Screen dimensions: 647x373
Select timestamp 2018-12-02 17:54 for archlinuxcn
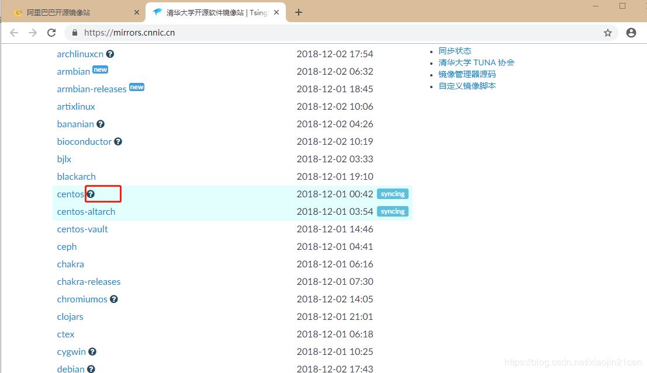(x=335, y=54)
